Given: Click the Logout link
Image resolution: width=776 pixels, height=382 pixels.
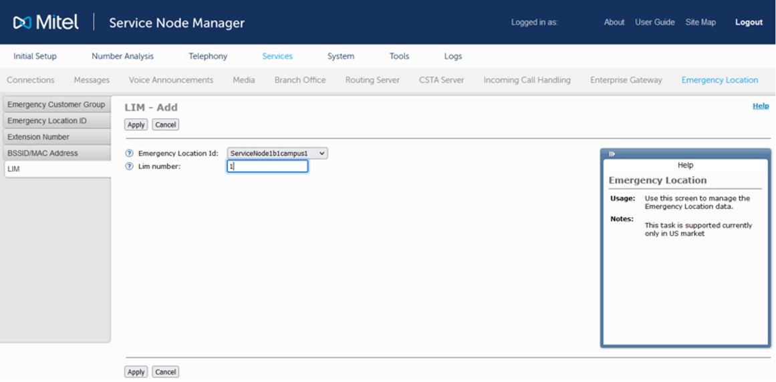Looking at the screenshot, I should [x=749, y=22].
